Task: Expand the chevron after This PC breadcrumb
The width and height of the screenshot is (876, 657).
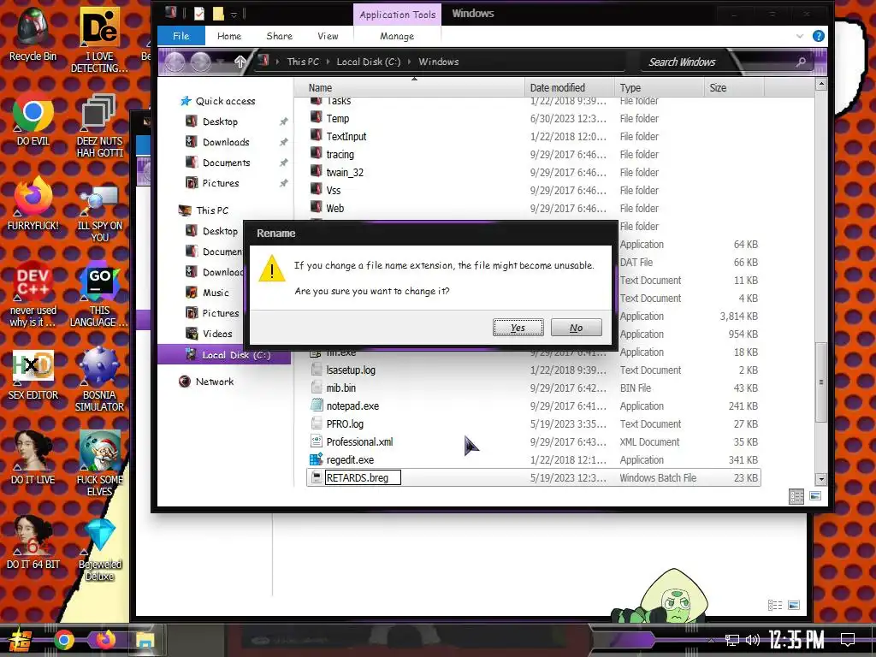Action: (x=328, y=62)
